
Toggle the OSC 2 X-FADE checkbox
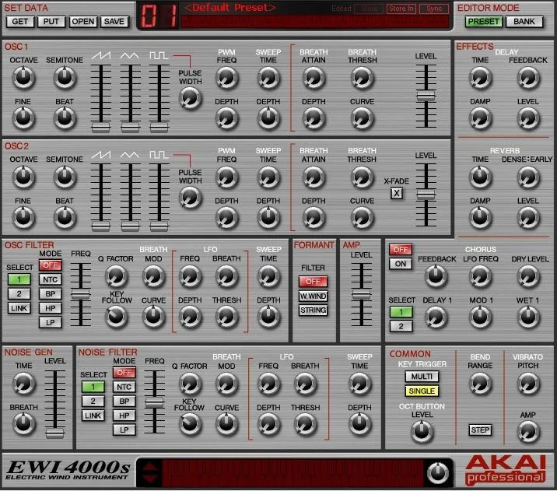[x=397, y=194]
